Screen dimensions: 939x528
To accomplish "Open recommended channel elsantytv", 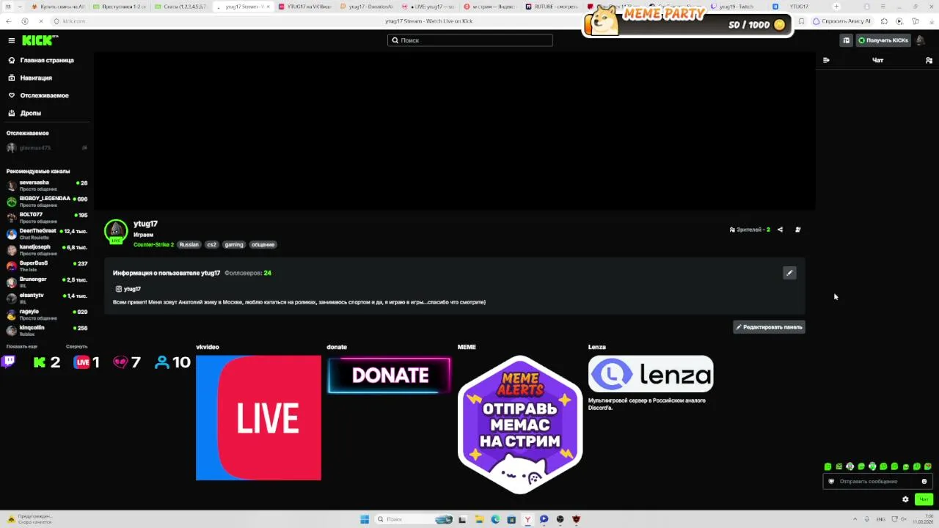I will pyautogui.click(x=47, y=298).
